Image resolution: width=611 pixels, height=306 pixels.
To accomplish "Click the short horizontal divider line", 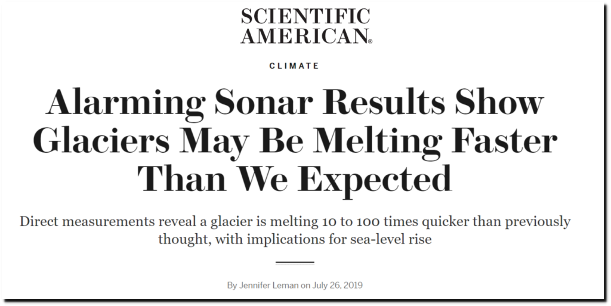I will [295, 263].
